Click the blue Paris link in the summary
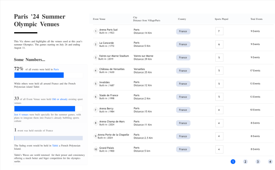The image size is (275, 170). [56, 69]
